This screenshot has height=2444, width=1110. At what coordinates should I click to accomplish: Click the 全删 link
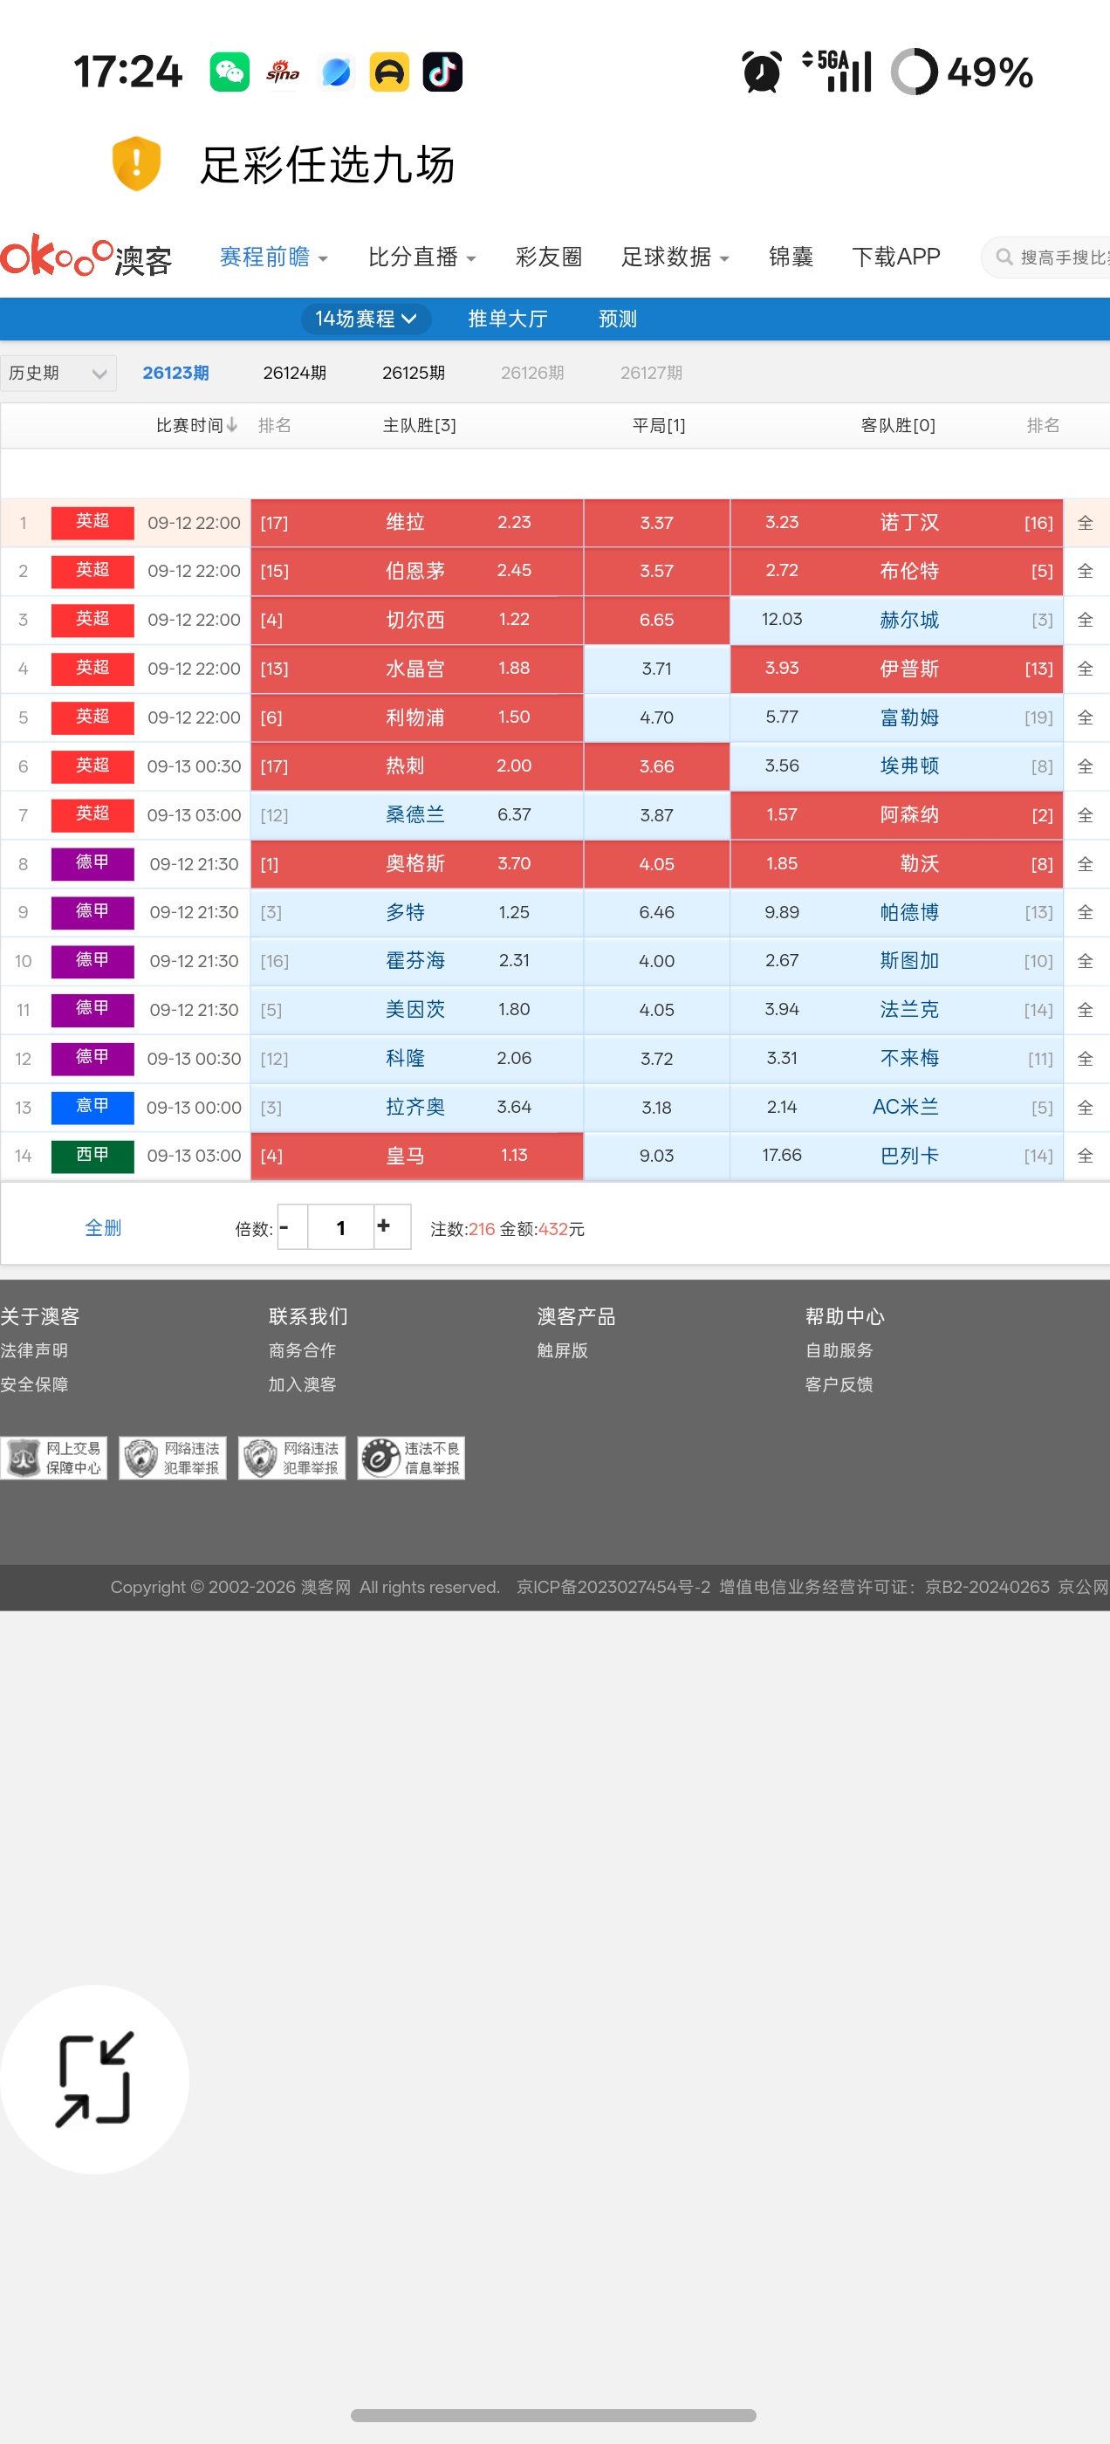(104, 1228)
